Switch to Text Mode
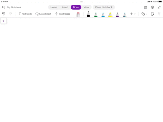This screenshot has width=163, height=122. click(x=25, y=14)
